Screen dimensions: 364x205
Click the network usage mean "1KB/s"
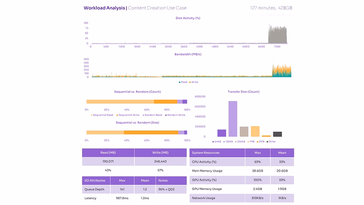pos(282,198)
